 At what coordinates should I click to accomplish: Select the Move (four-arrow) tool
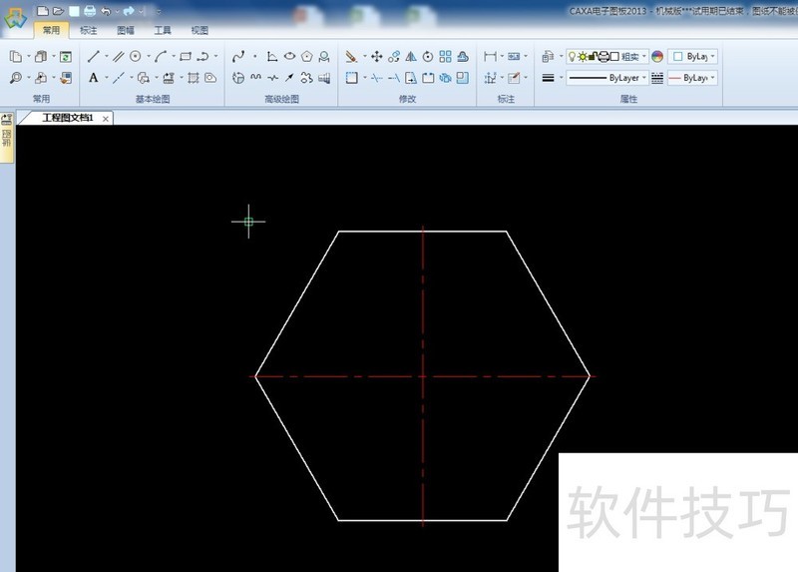(x=377, y=57)
